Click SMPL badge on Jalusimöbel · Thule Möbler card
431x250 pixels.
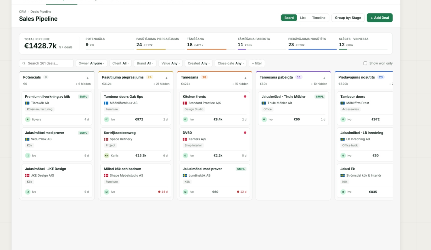320,97
